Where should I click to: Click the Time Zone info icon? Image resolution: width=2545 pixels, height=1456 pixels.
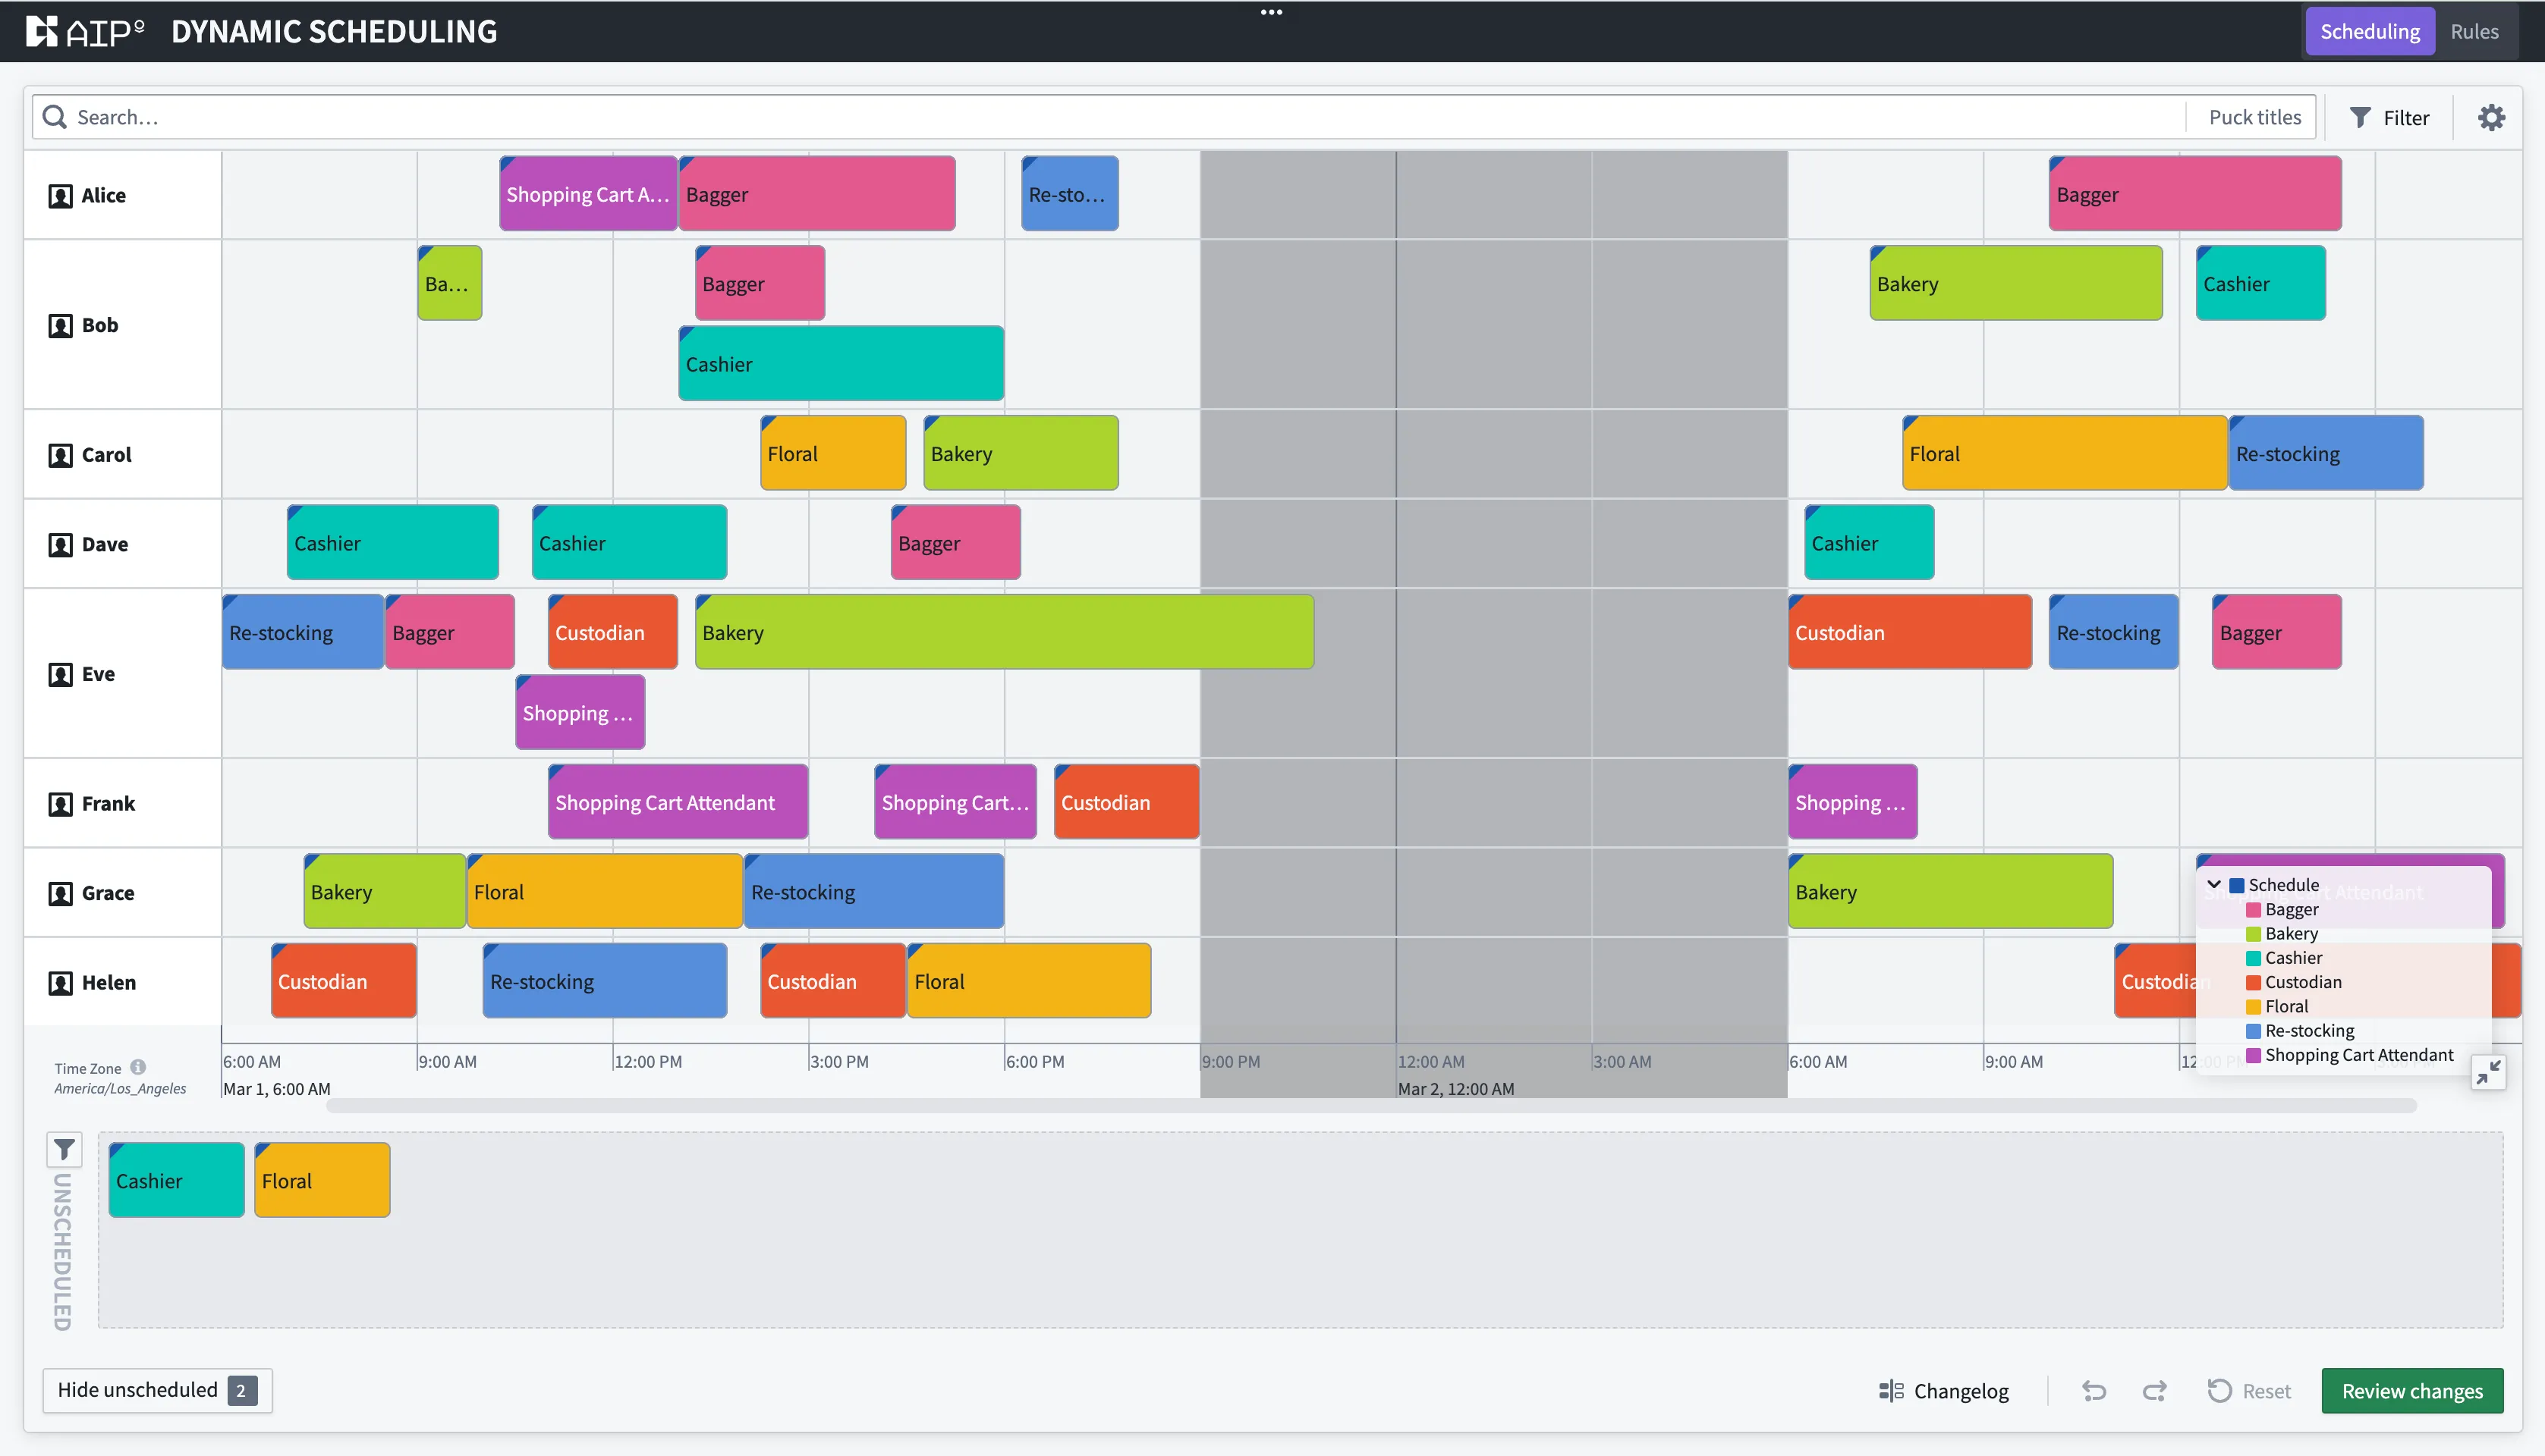138,1067
